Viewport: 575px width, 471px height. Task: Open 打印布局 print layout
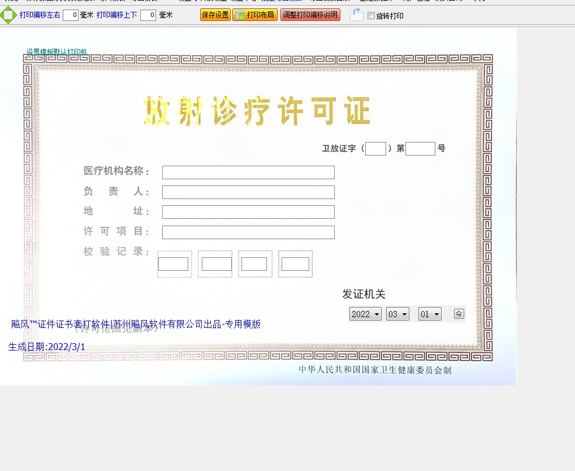[x=254, y=15]
